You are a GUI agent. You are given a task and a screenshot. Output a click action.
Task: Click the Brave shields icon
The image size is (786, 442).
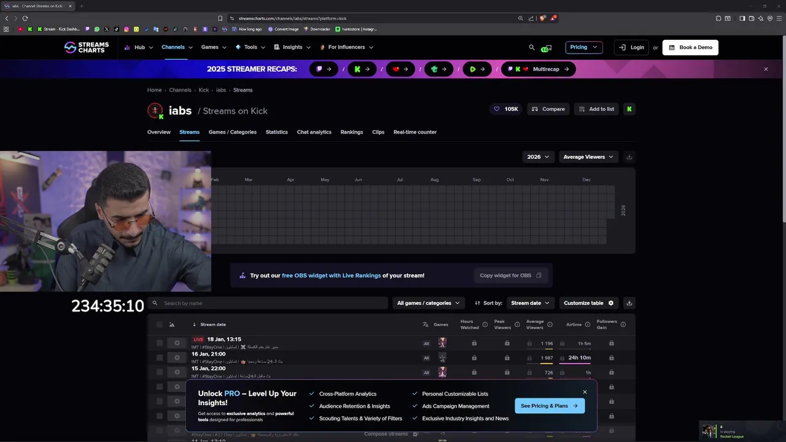[543, 18]
